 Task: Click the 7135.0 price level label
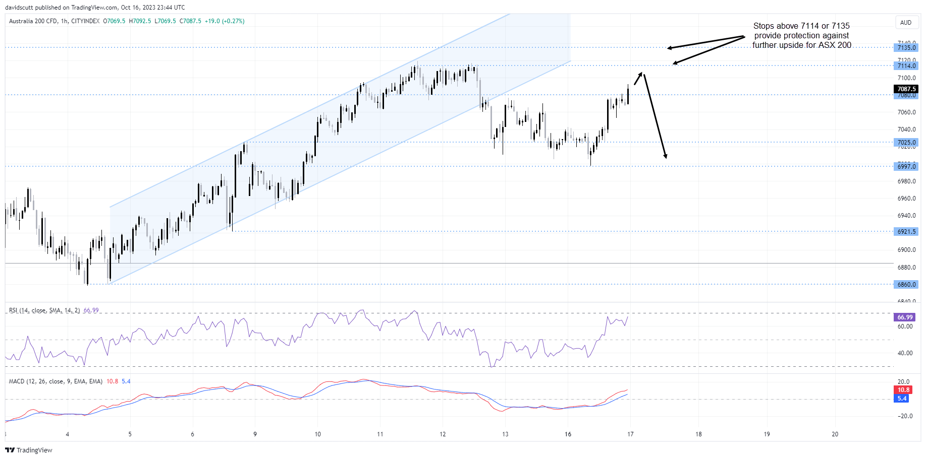[x=906, y=47]
